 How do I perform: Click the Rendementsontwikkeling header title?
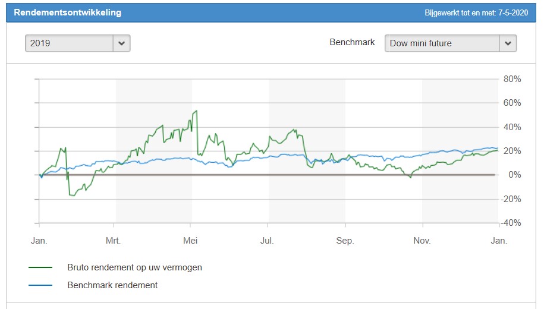[68, 12]
